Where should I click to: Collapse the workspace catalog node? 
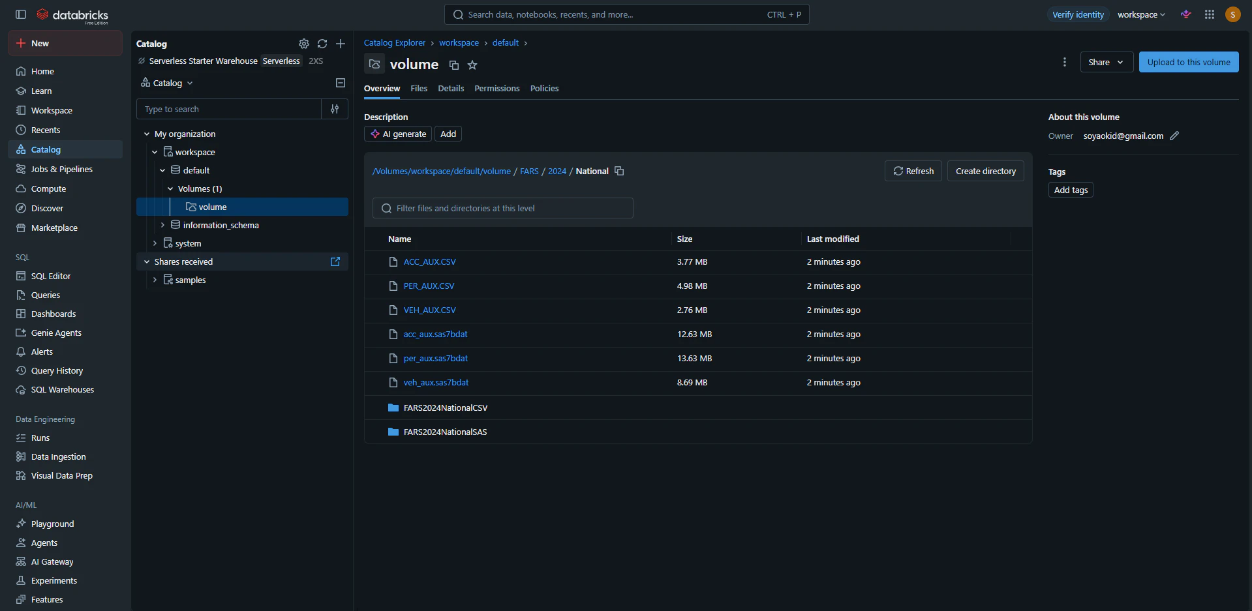point(155,152)
